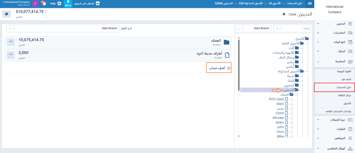Open the Help lifebuoy icon
Screen dimensions: 355x153
pyautogui.click(x=59, y=4)
